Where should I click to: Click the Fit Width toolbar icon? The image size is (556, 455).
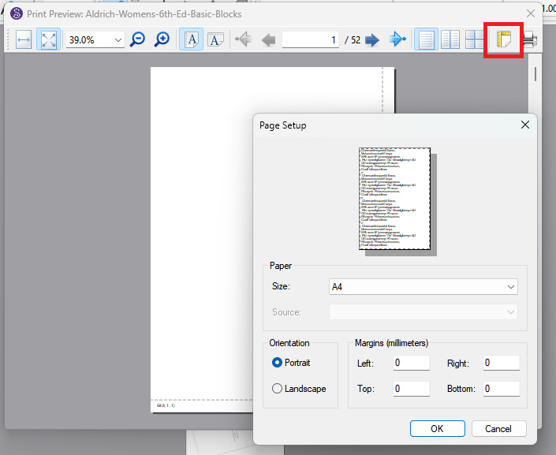pos(24,39)
